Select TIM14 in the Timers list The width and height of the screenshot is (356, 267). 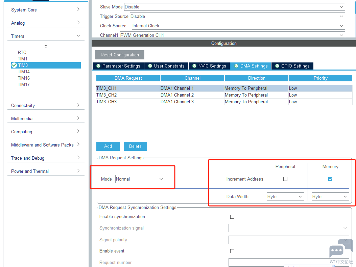[x=24, y=72]
